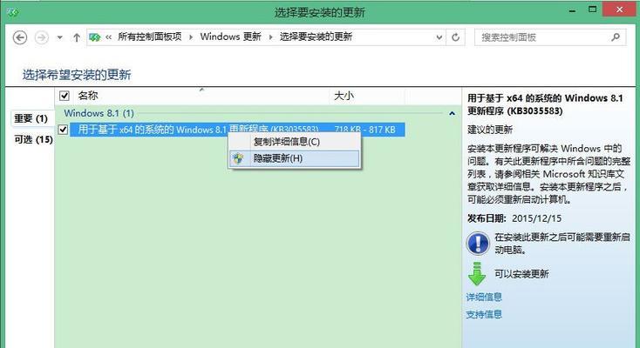Viewport: 640px width, 348px height.
Task: Select Windows 更新 breadcrumb
Action: tap(230, 37)
